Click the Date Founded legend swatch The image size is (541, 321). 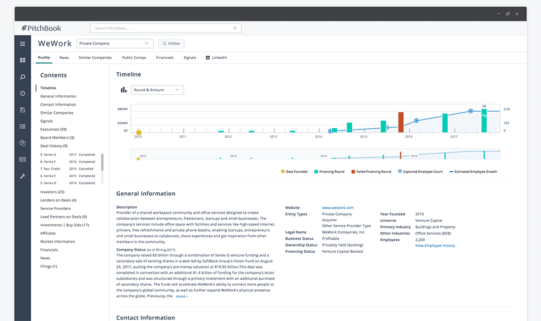coord(283,171)
